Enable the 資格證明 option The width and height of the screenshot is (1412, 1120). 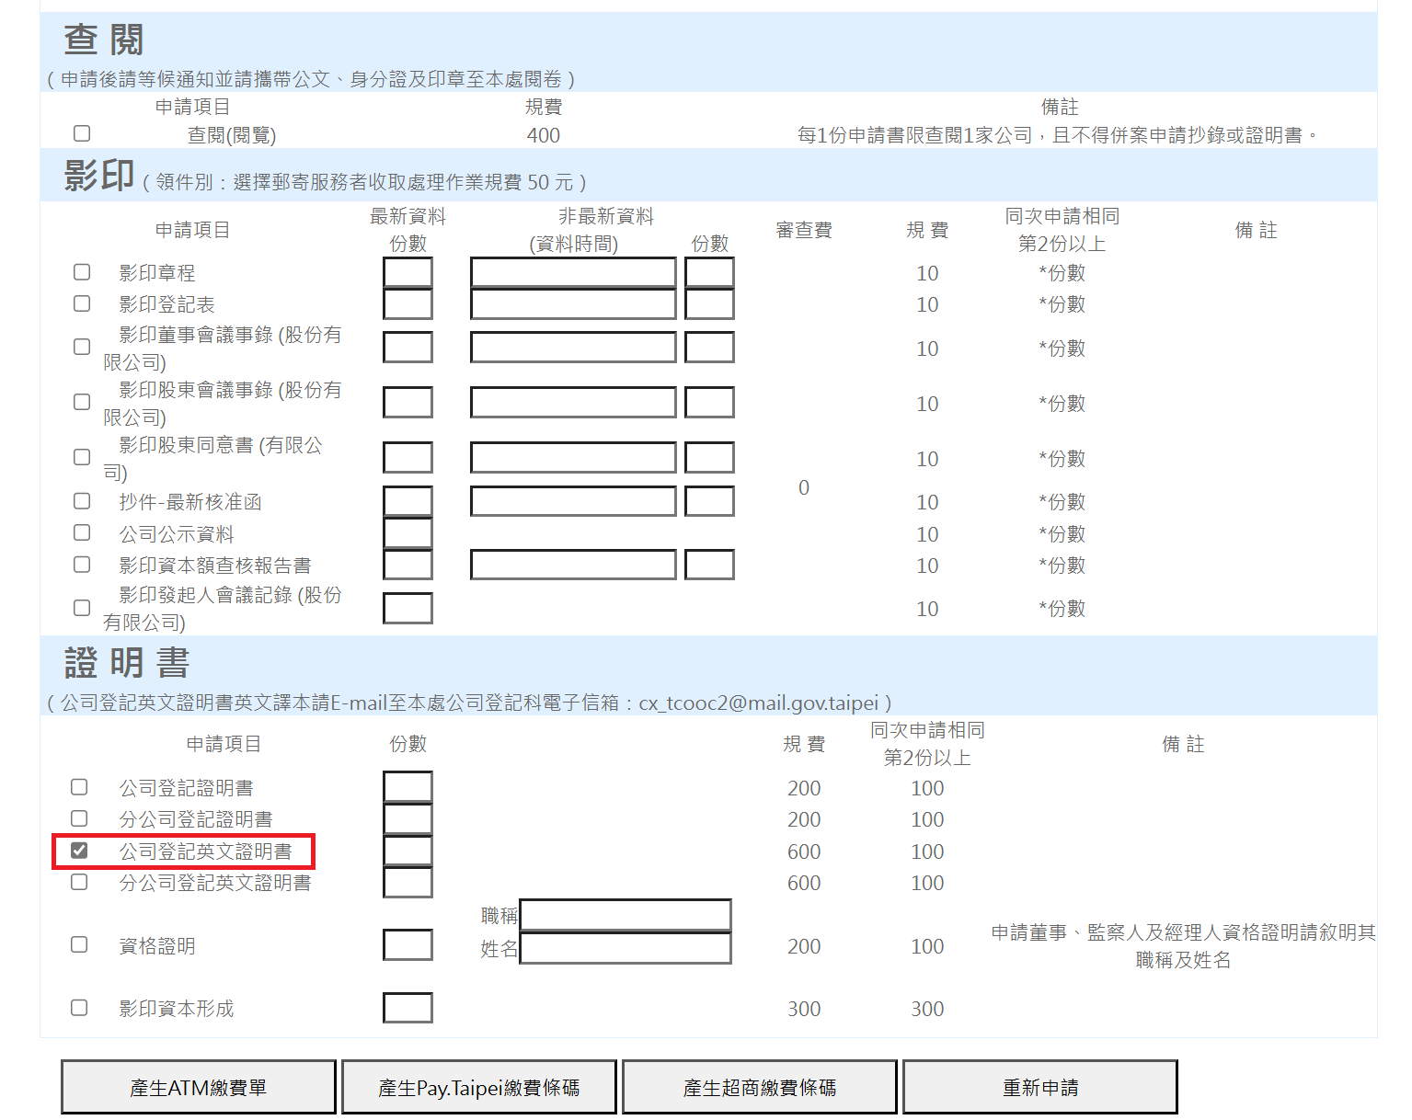(78, 944)
